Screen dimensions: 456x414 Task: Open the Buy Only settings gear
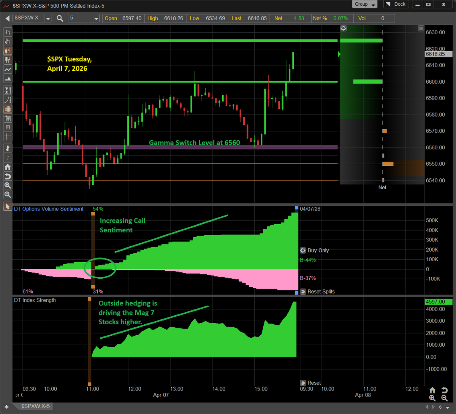pyautogui.click(x=303, y=250)
